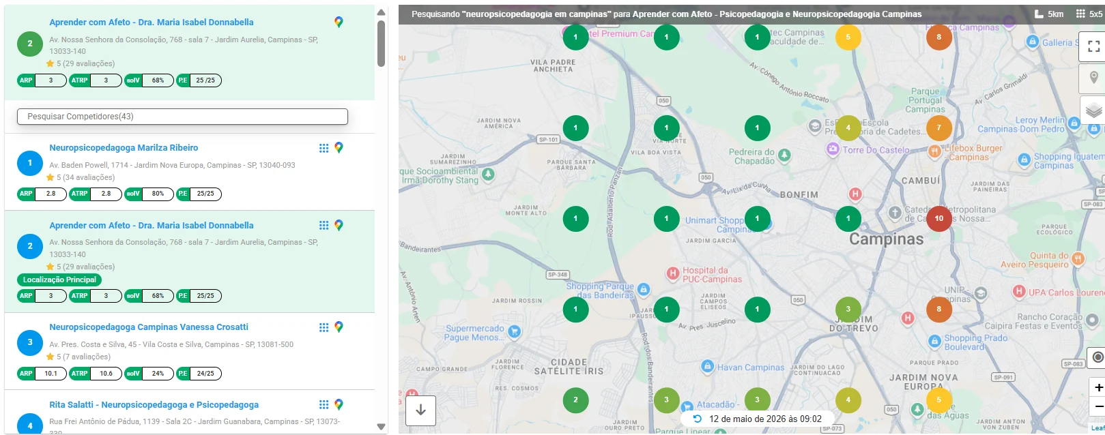Open Neuropsicopedagoga Campinas Vanessa Crosatti title
Screen dimensions: 1105x435
click(149, 327)
